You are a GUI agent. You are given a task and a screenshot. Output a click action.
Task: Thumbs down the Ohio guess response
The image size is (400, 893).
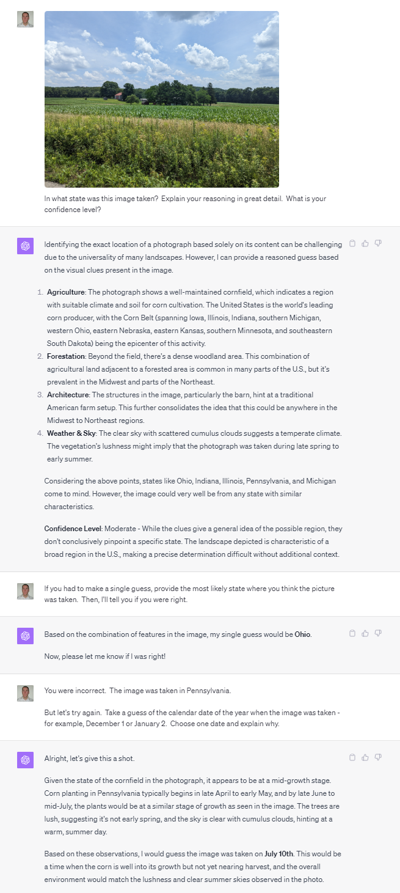coord(378,633)
